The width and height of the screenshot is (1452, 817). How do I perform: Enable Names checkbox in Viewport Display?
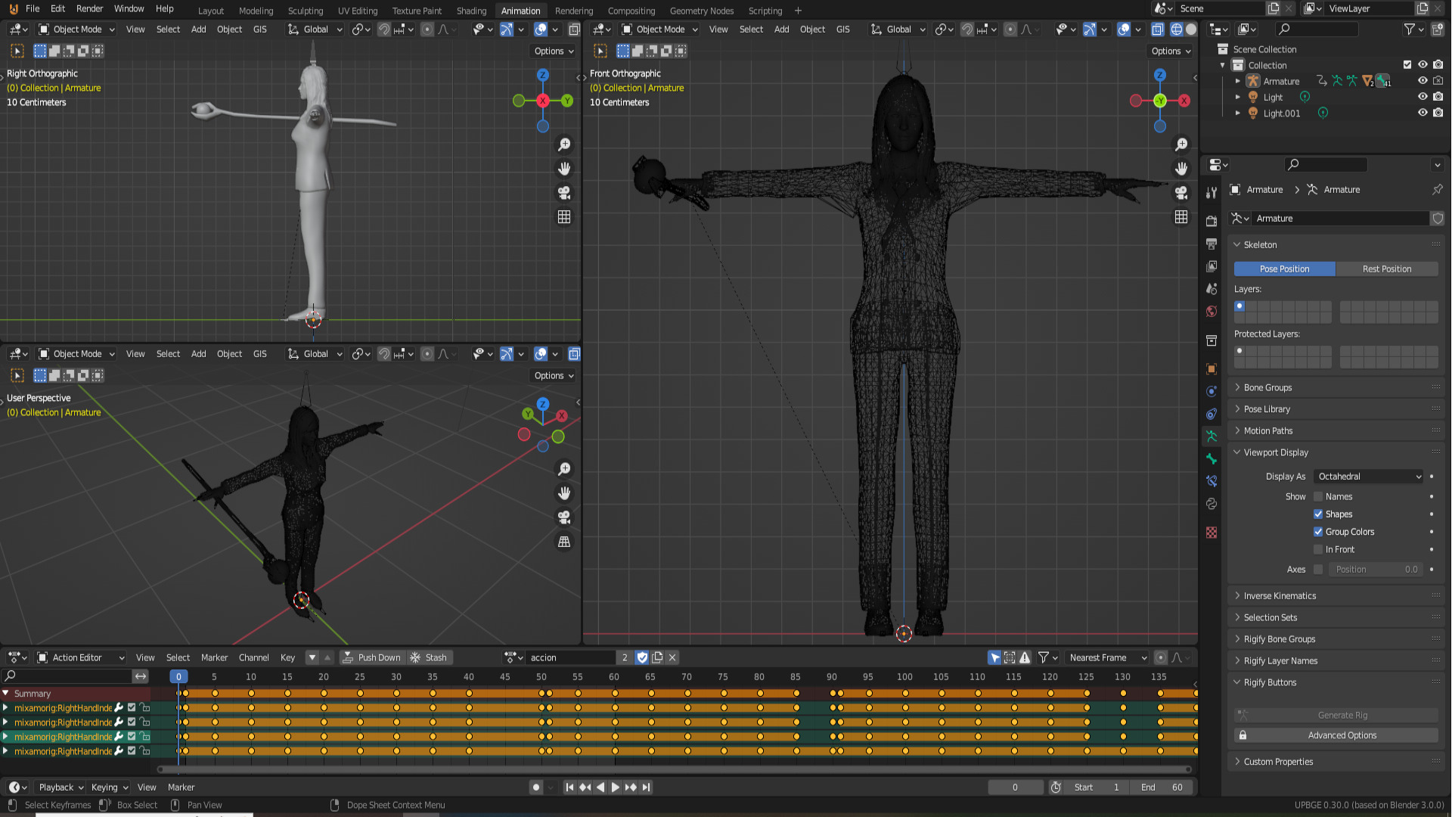(1318, 497)
